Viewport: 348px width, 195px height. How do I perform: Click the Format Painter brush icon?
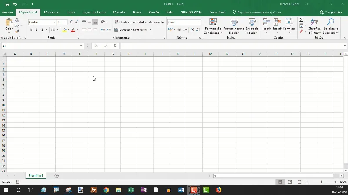pyautogui.click(x=17, y=32)
